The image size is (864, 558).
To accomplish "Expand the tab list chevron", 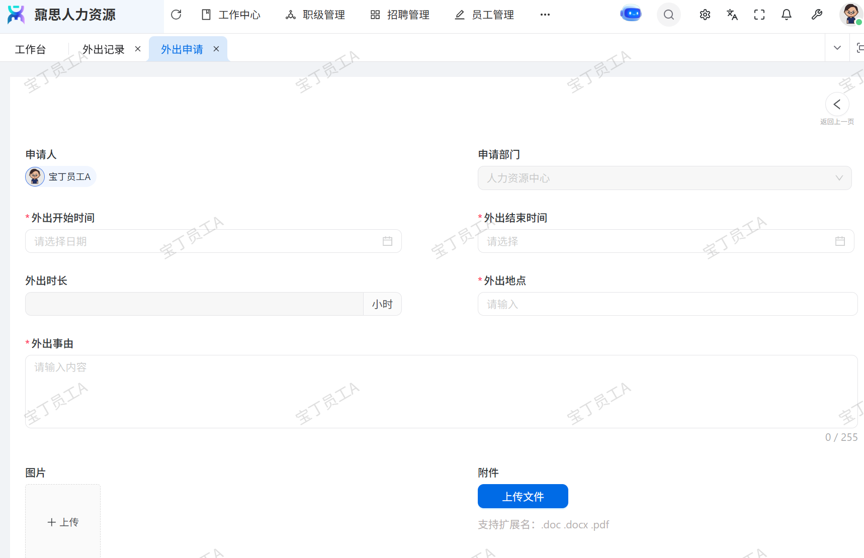I will (x=837, y=48).
